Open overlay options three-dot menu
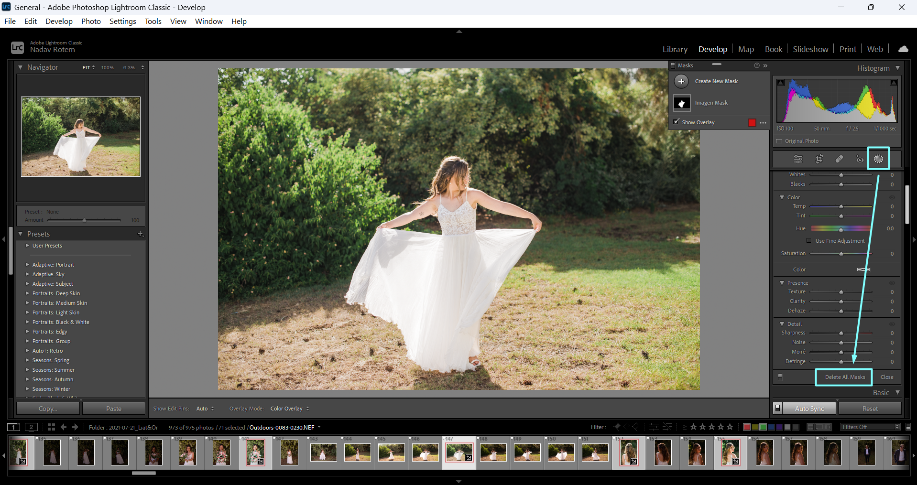Viewport: 917px width, 485px height. pyautogui.click(x=763, y=123)
